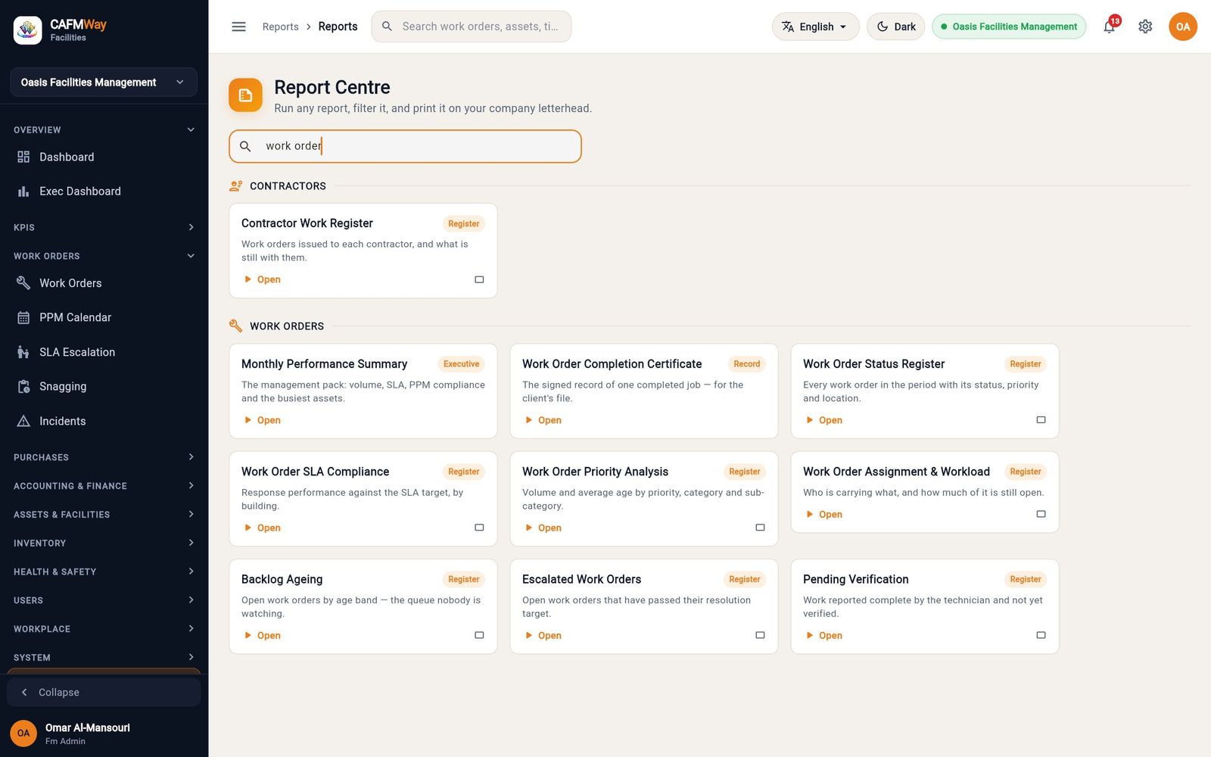1211x757 pixels.
Task: Open settings gear icon
Action: (x=1145, y=26)
